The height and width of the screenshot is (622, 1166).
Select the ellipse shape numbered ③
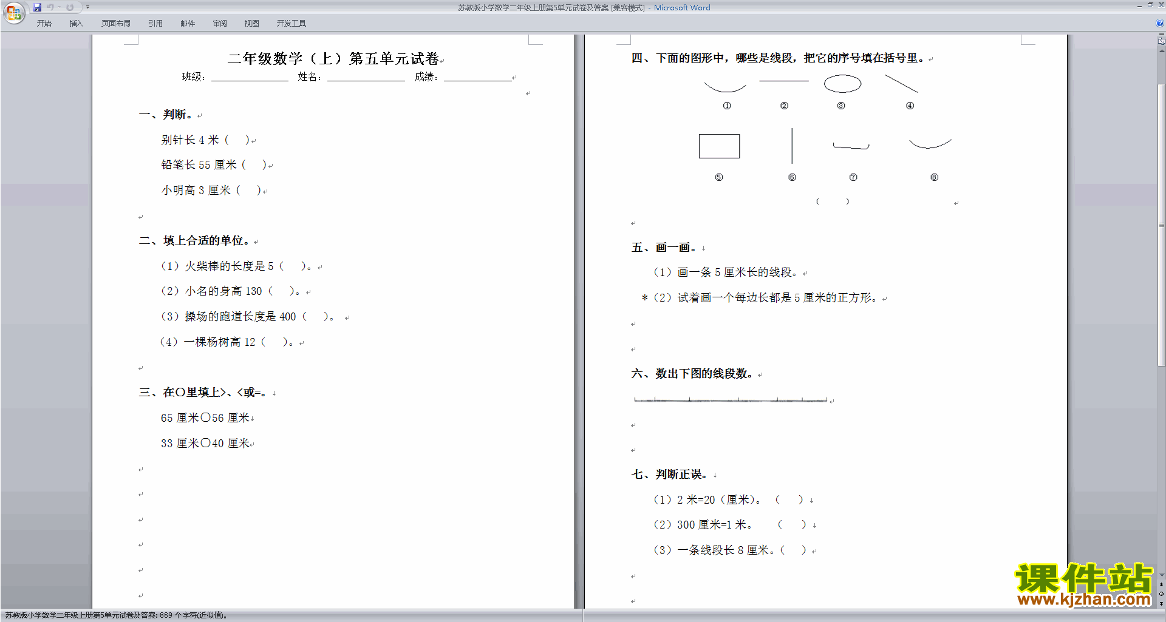pyautogui.click(x=842, y=84)
